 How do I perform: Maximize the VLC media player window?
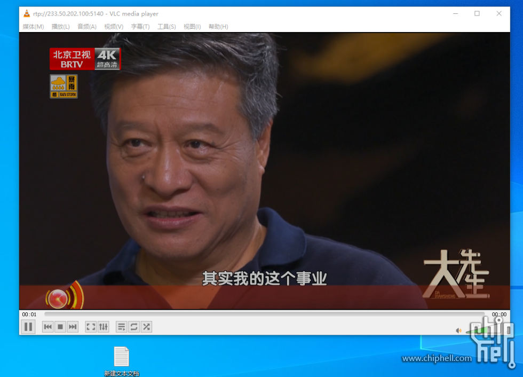(x=477, y=14)
